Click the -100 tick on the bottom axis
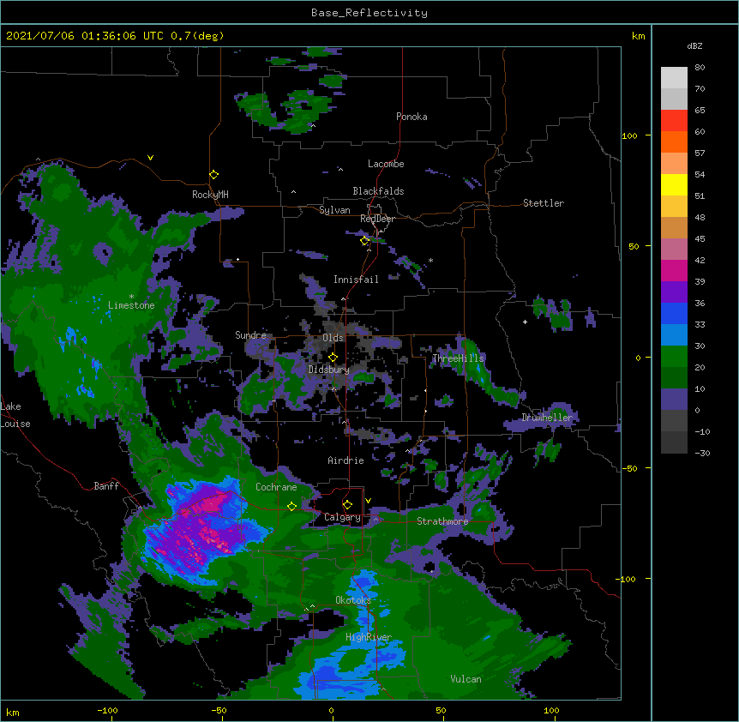The height and width of the screenshot is (722, 739). [108, 710]
